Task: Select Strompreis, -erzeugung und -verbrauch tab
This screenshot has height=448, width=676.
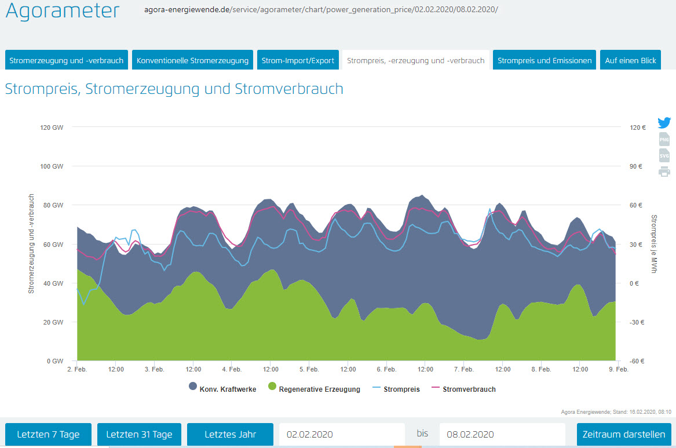Action: tap(415, 60)
